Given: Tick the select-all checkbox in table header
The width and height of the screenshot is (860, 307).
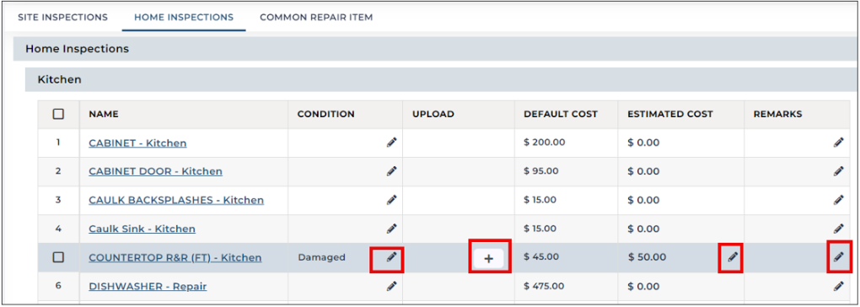Looking at the screenshot, I should pos(58,114).
